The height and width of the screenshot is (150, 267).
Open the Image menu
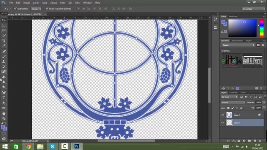coord(26,3)
